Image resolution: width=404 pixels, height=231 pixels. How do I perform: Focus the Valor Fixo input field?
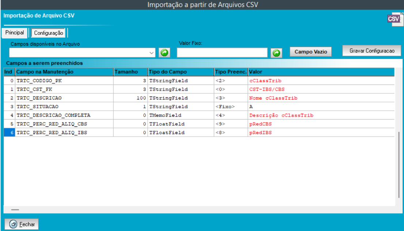click(222, 53)
